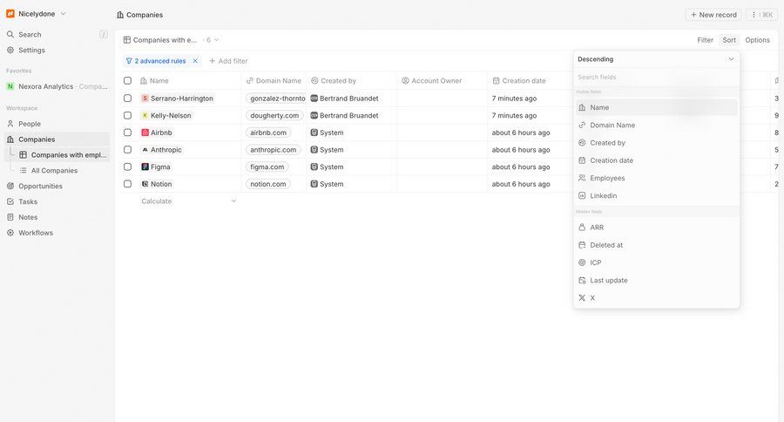Click the Filter button
This screenshot has height=422, width=784.
click(x=705, y=40)
